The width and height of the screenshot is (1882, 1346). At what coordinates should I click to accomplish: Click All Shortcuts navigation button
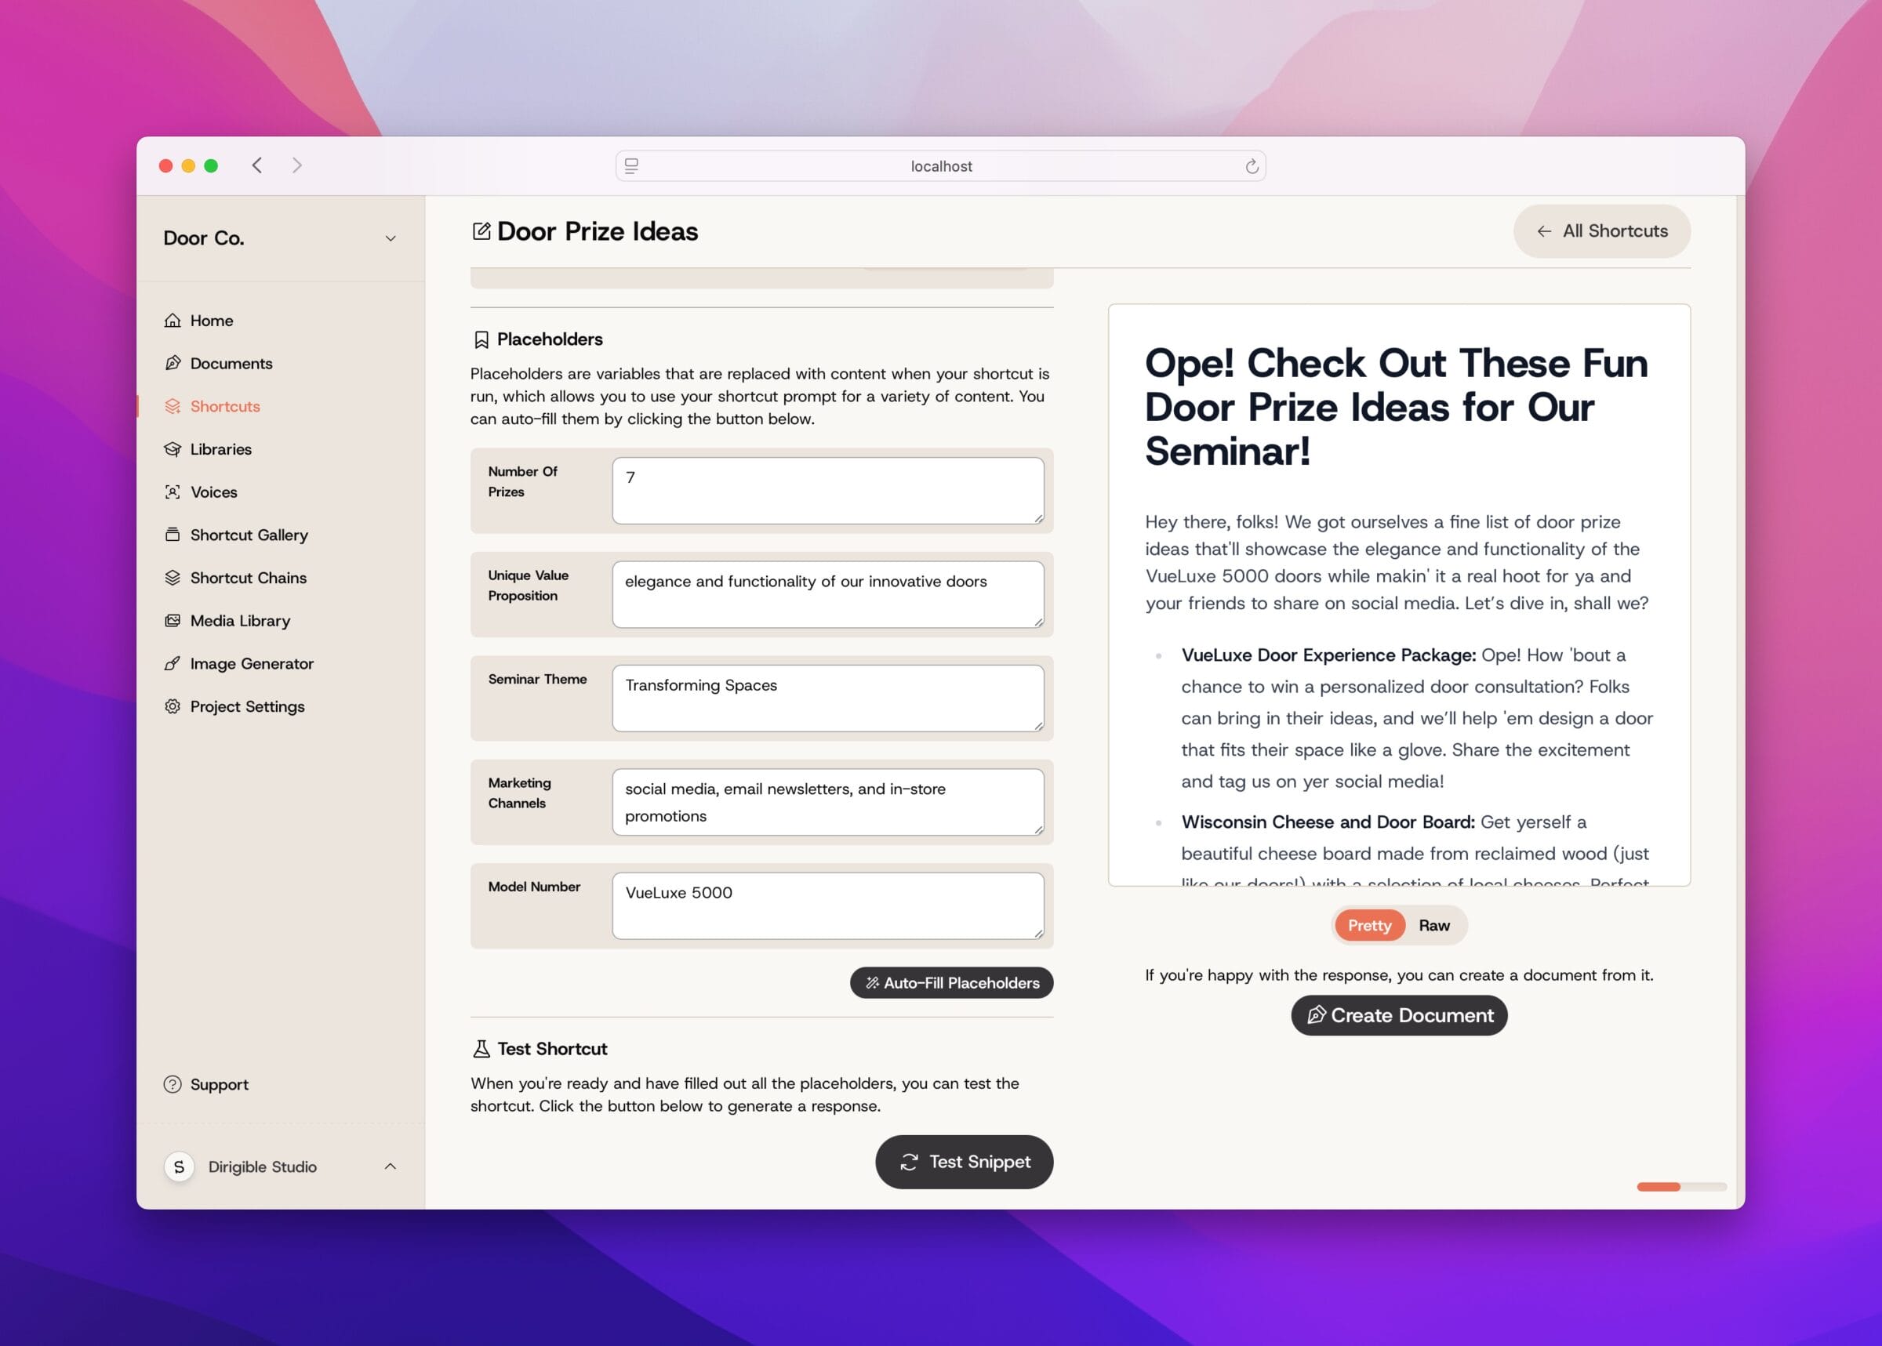(1602, 230)
